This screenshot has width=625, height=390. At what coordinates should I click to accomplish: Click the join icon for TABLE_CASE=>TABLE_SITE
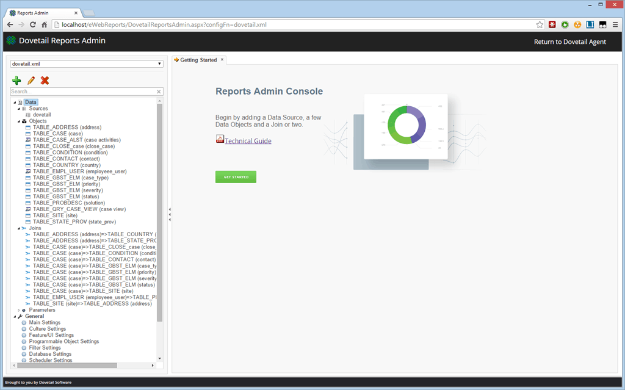click(28, 291)
